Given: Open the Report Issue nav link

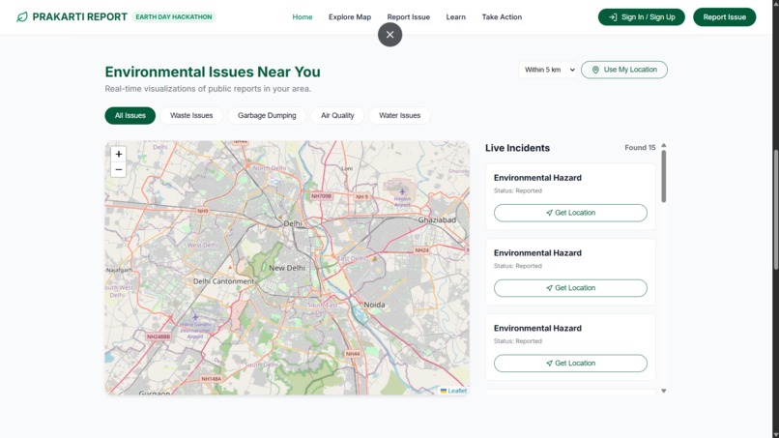Looking at the screenshot, I should [x=409, y=16].
